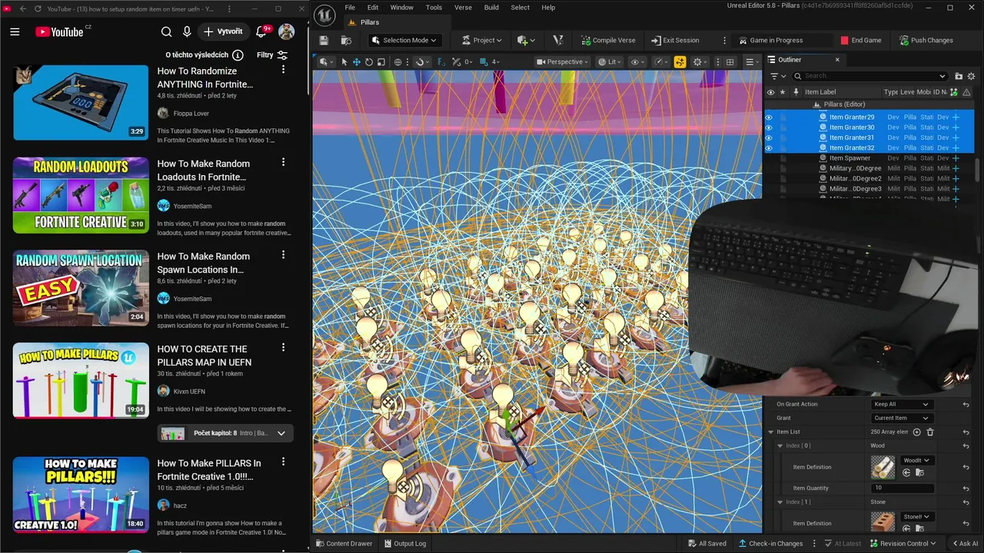984x553 pixels.
Task: Use selected asset arrow for Wood item
Action: point(907,472)
